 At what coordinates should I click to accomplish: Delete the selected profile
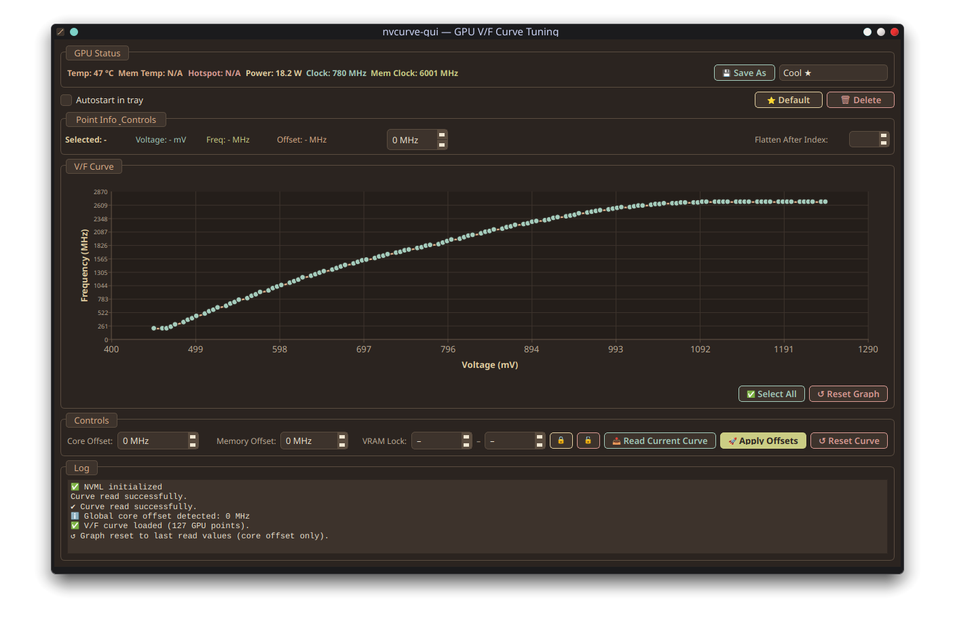tap(860, 100)
